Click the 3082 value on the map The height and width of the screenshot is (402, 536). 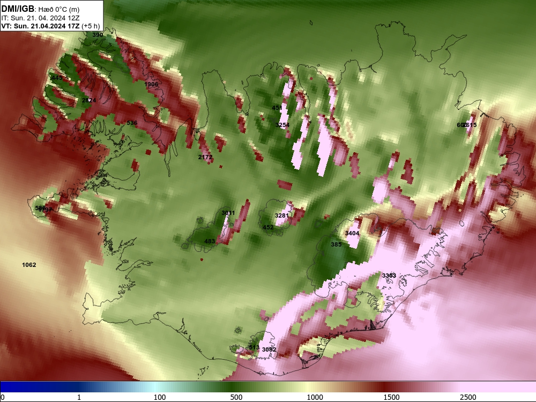[269, 349]
